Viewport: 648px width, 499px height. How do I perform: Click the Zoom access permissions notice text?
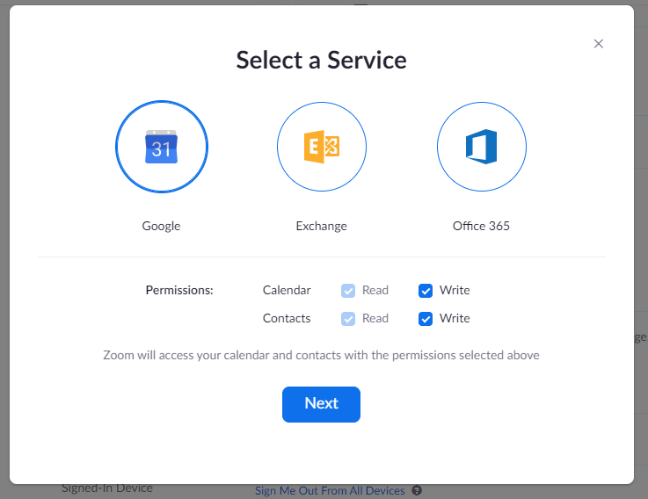(321, 355)
